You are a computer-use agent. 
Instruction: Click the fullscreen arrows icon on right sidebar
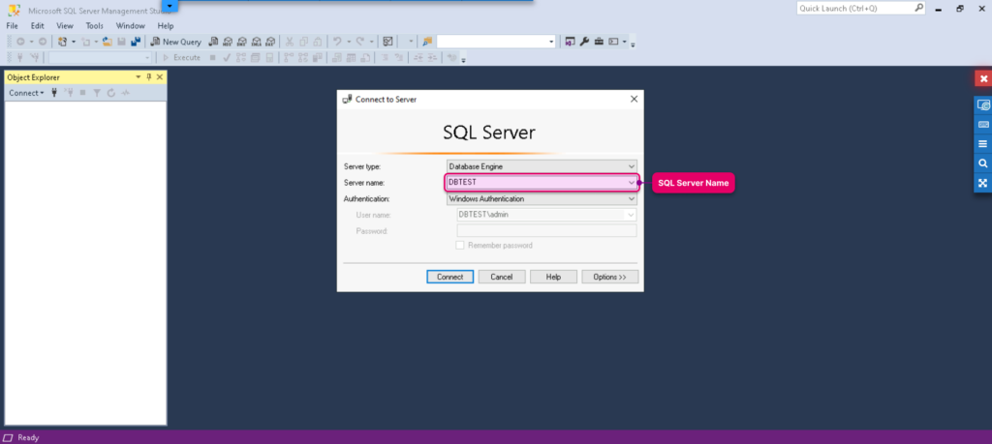click(x=982, y=183)
